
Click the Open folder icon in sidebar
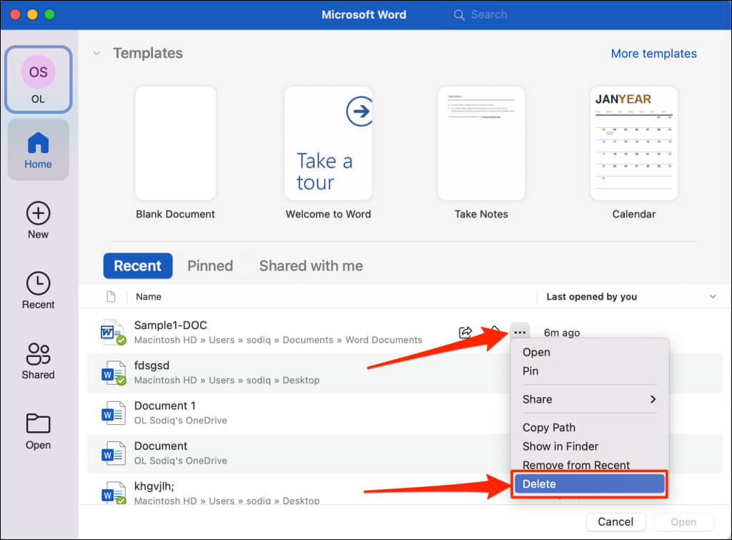39,423
